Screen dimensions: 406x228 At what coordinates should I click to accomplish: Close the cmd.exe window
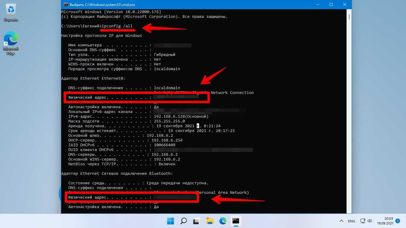pyautogui.click(x=345, y=4)
